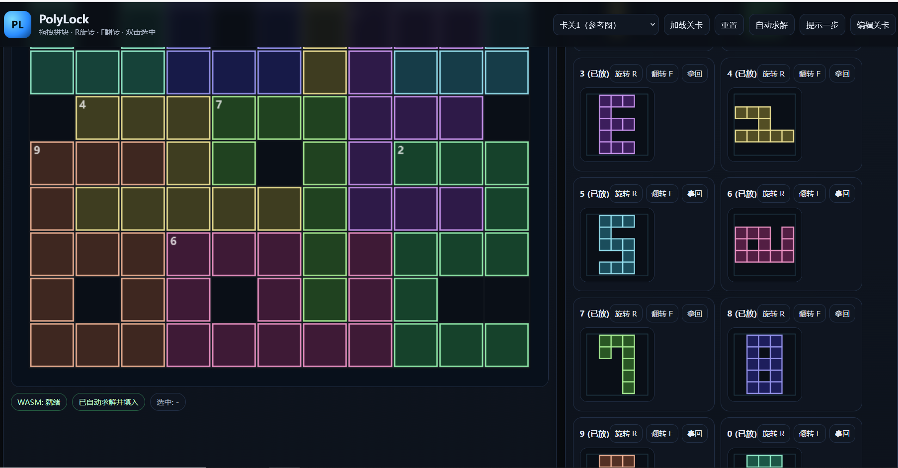
Task: Open the 编辑关卡 level editor
Action: tap(872, 24)
